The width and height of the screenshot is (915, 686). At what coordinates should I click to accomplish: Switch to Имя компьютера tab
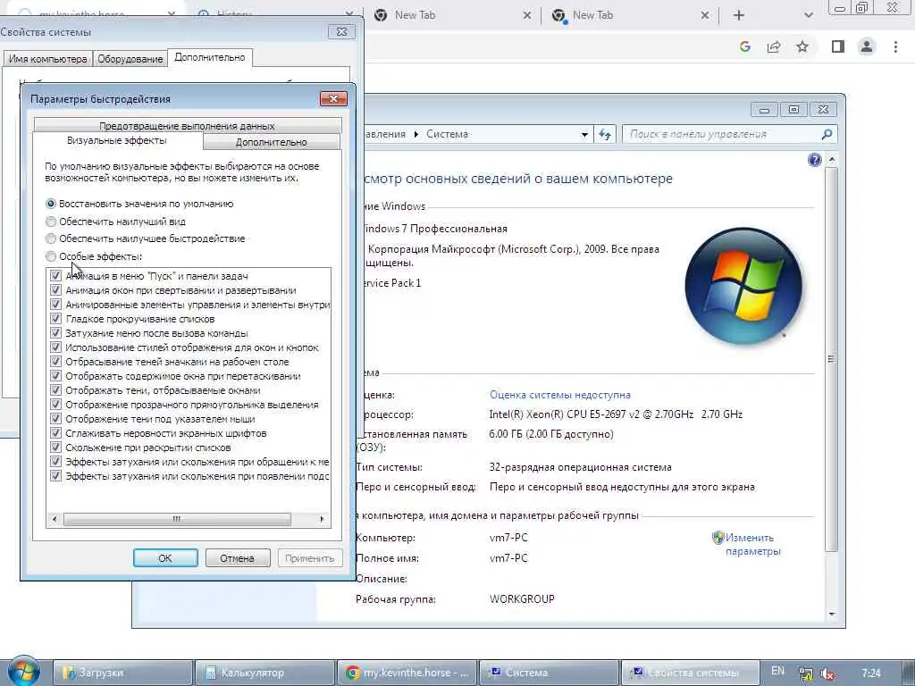coord(47,59)
